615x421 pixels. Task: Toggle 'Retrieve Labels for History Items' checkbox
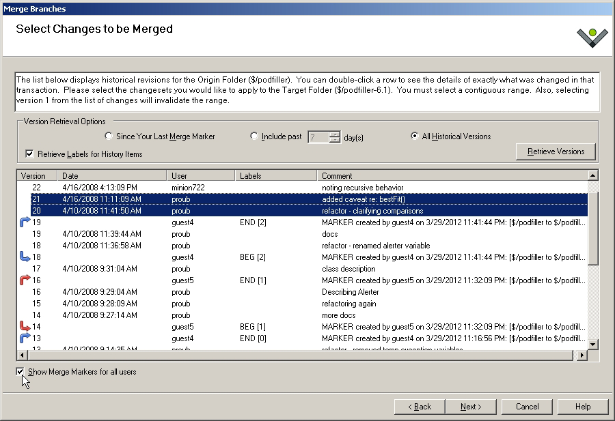[29, 154]
